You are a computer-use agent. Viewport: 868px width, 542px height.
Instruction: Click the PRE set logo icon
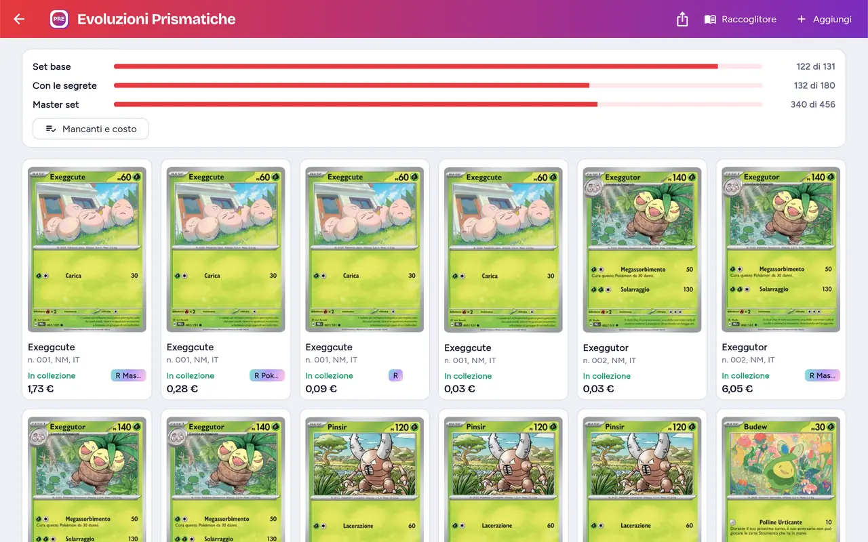pyautogui.click(x=59, y=19)
